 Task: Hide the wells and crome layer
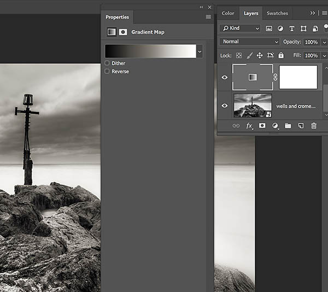click(224, 106)
